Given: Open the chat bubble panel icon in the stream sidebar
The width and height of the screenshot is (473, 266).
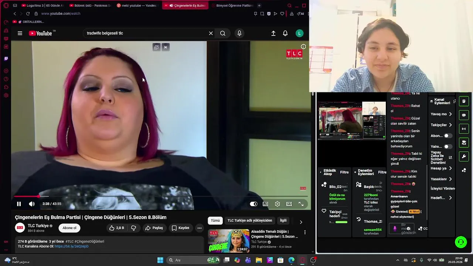Looking at the screenshot, I should click(x=464, y=115).
